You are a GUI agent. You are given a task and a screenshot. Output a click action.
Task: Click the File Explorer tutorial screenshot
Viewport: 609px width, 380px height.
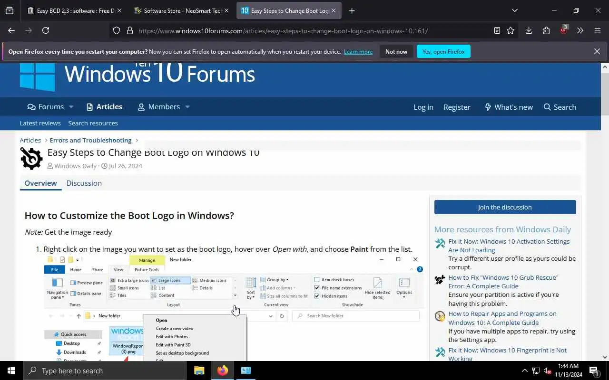(233, 308)
